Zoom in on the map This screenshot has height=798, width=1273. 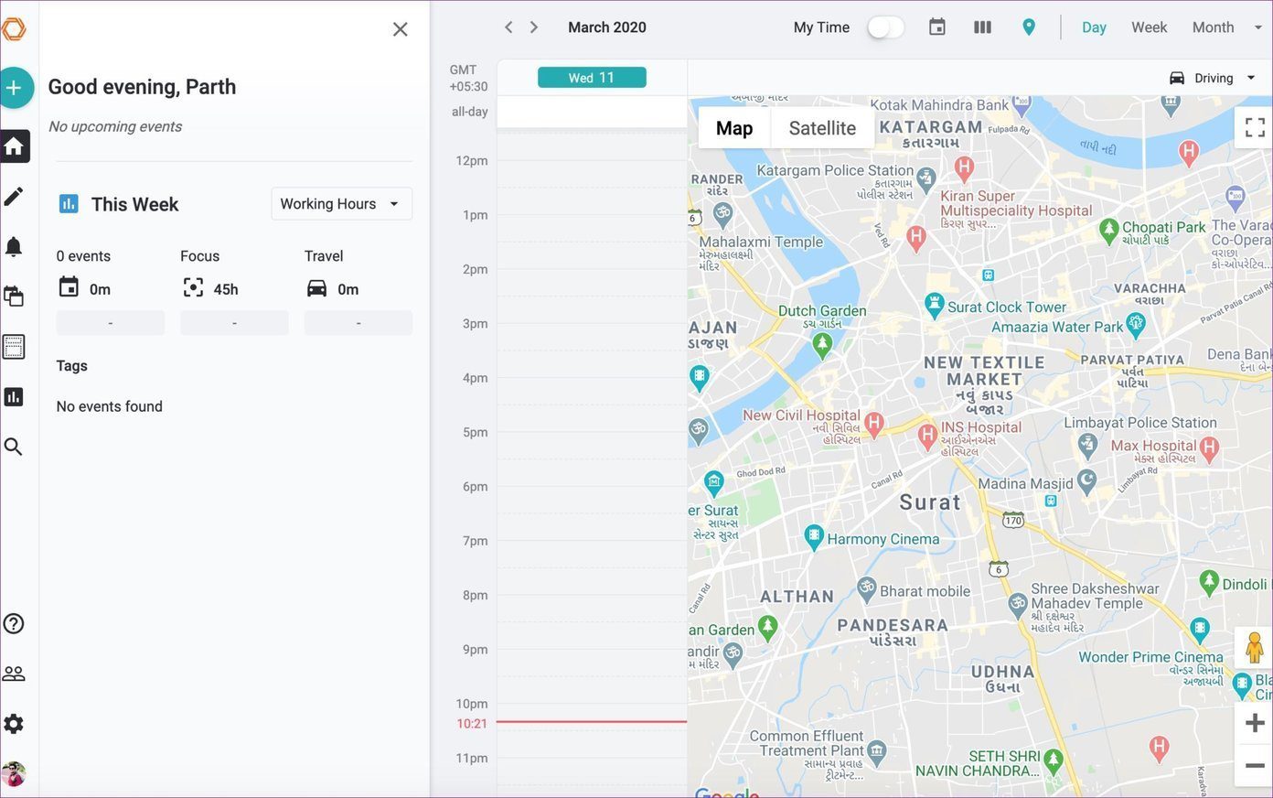[1255, 723]
